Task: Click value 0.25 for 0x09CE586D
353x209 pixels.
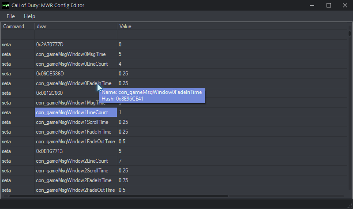Action: 233,74
